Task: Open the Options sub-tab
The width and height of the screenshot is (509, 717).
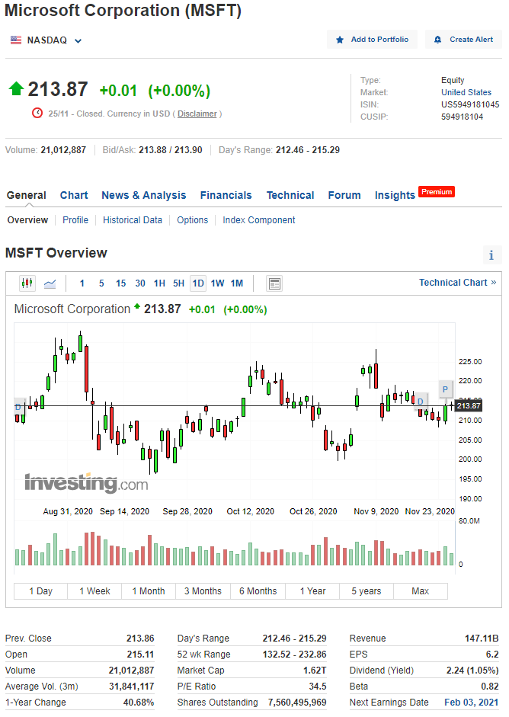Action: coord(193,220)
